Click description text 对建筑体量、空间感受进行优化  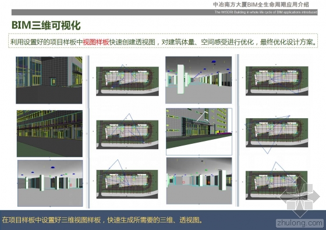point(207,42)
